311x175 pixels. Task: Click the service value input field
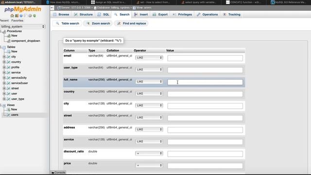click(205, 142)
